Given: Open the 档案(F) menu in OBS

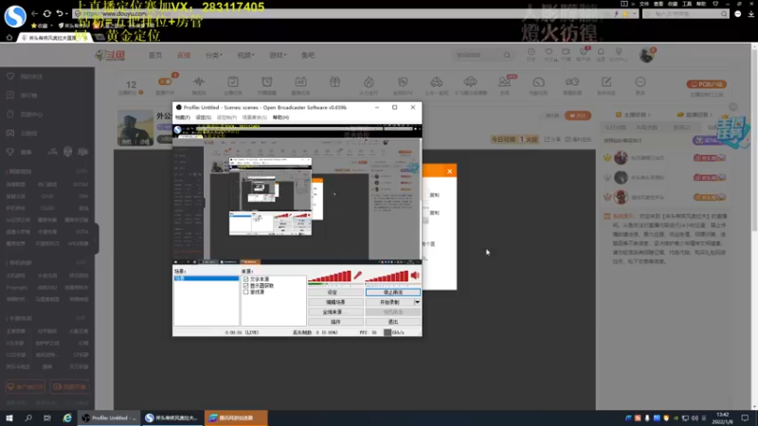Looking at the screenshot, I should [x=182, y=117].
